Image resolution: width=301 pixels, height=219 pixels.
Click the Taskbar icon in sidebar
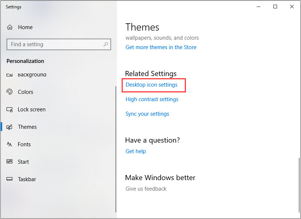(9, 179)
